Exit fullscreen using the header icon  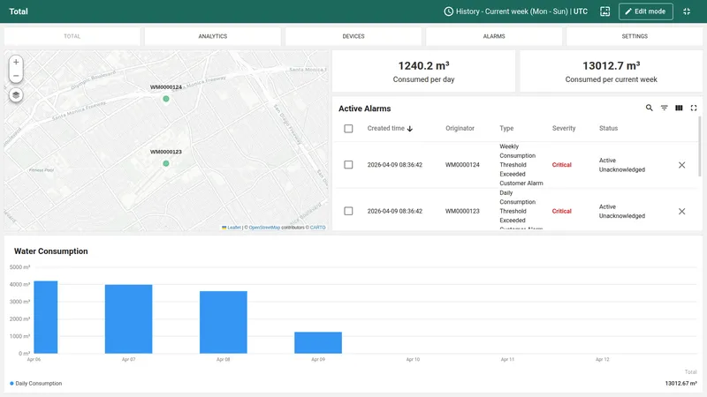coord(687,11)
